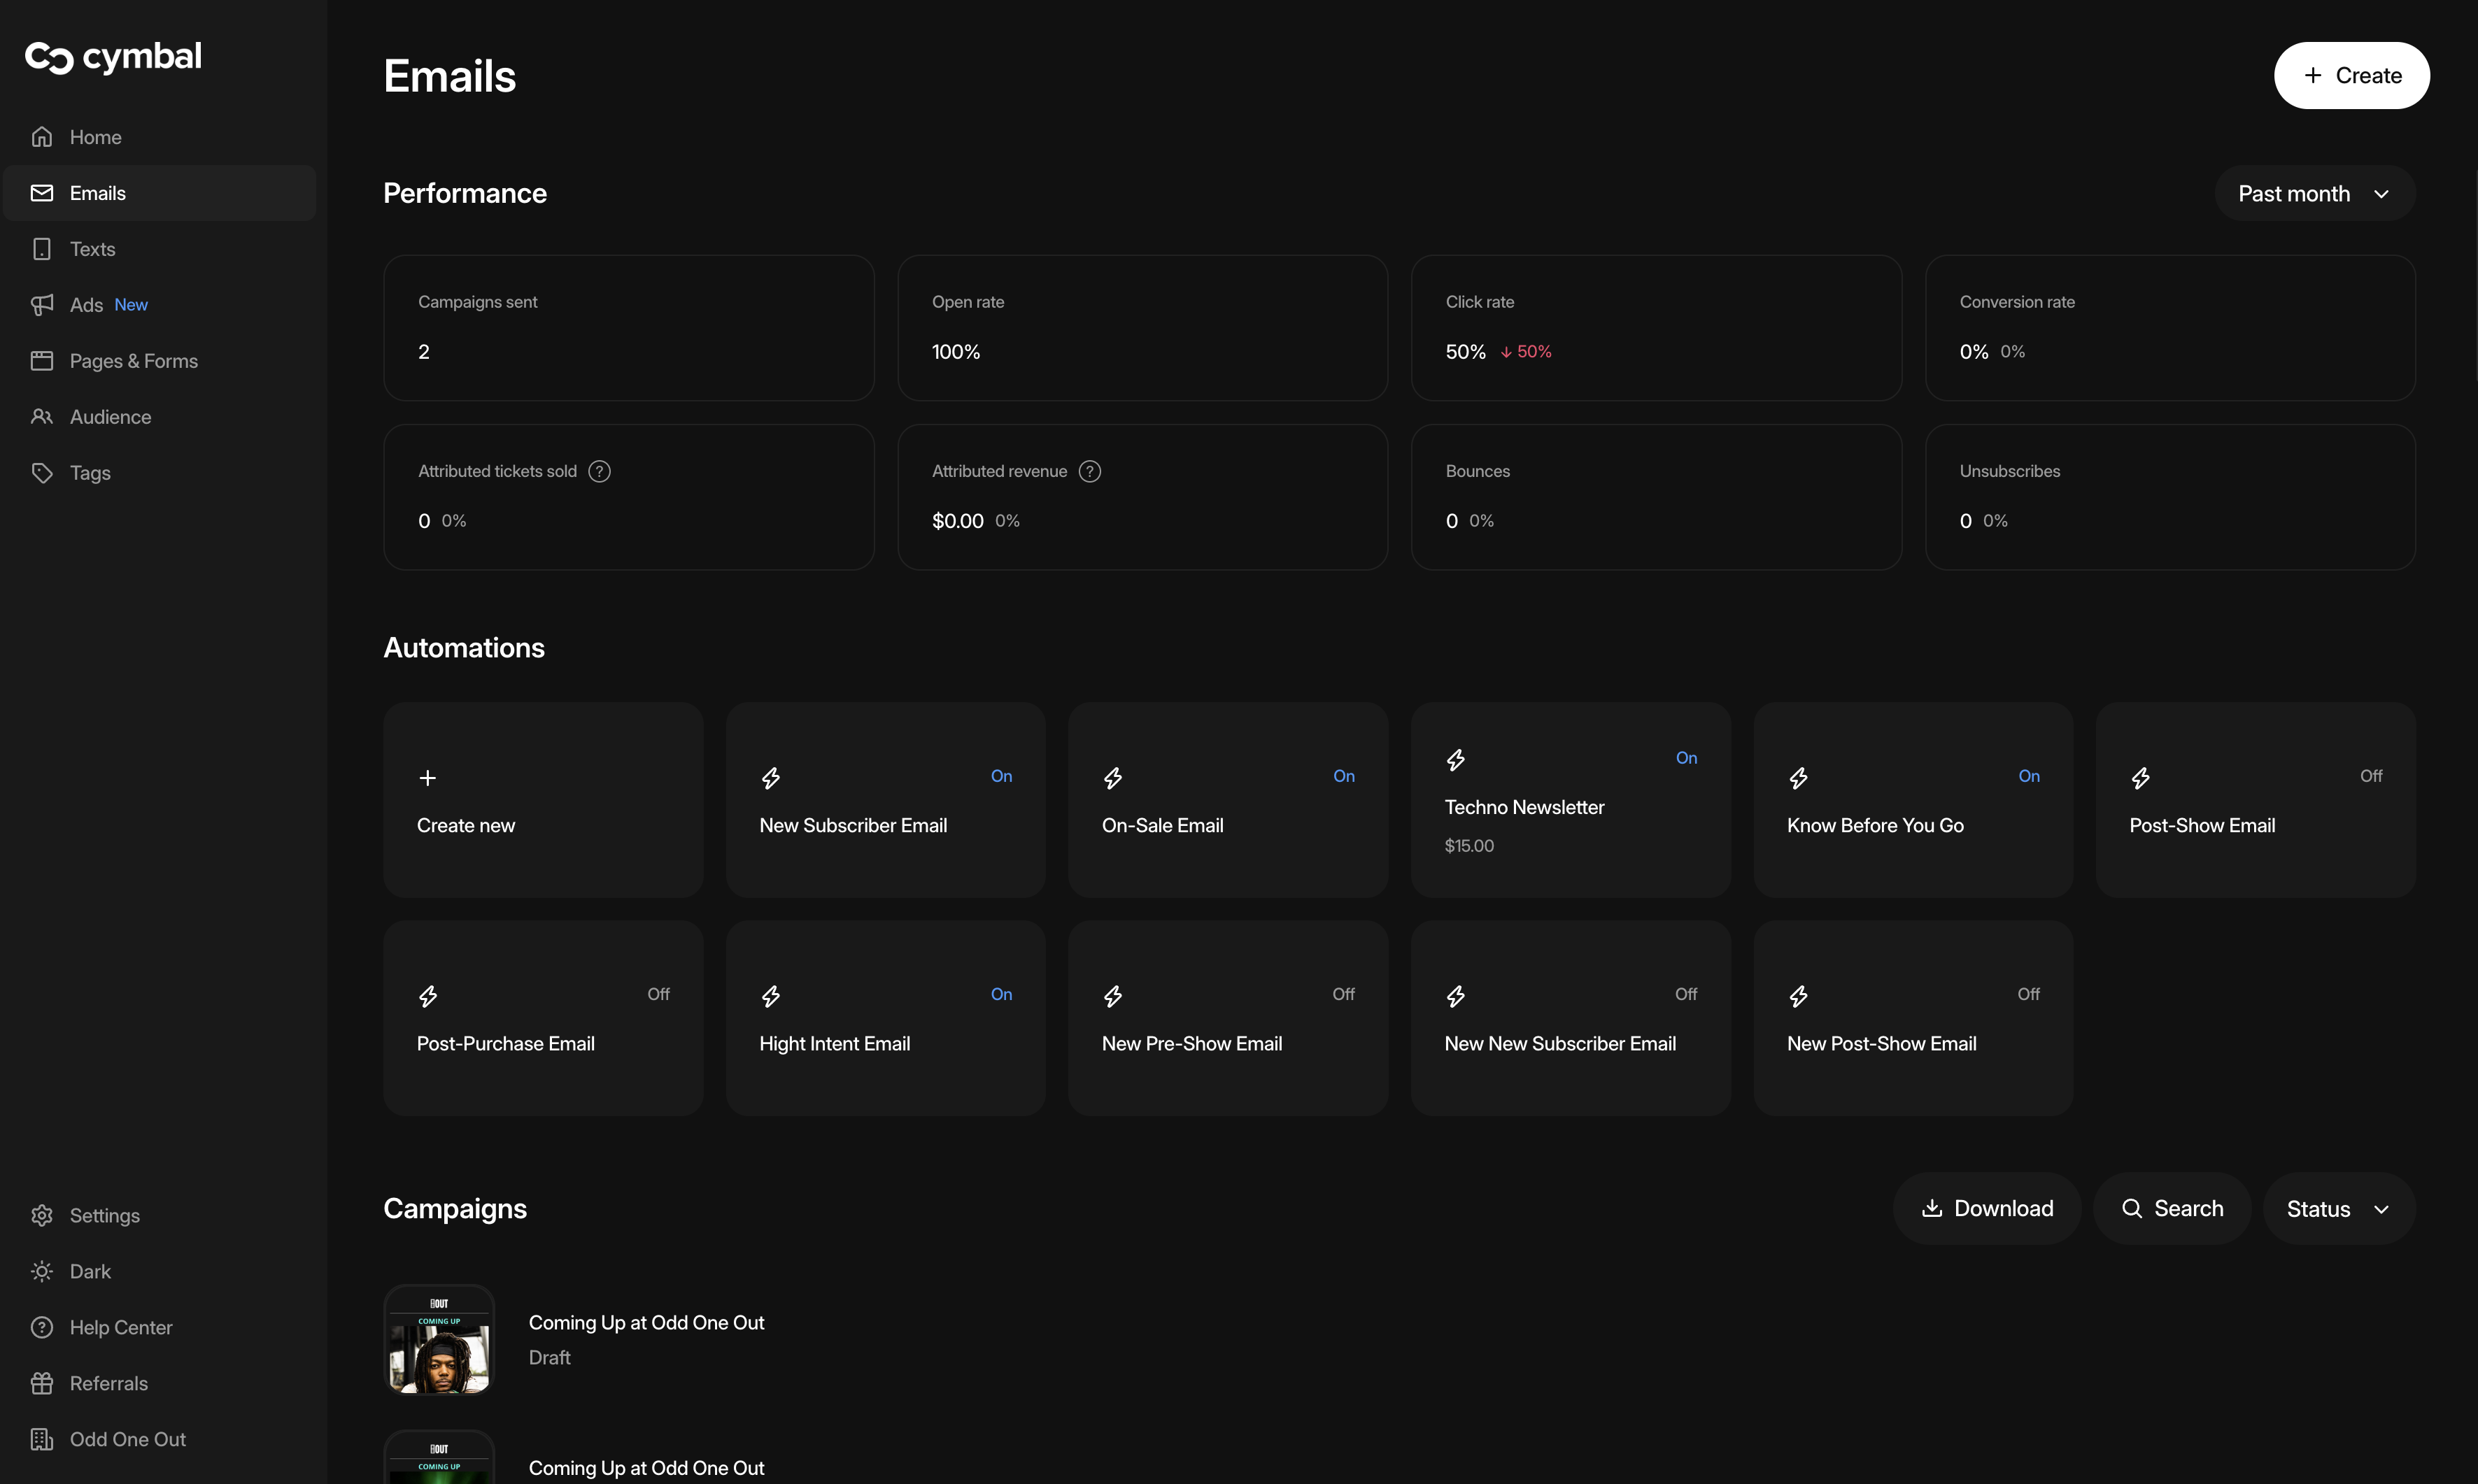Viewport: 2478px width, 1484px height.
Task: Click the Settings gear icon
Action: (42, 1215)
